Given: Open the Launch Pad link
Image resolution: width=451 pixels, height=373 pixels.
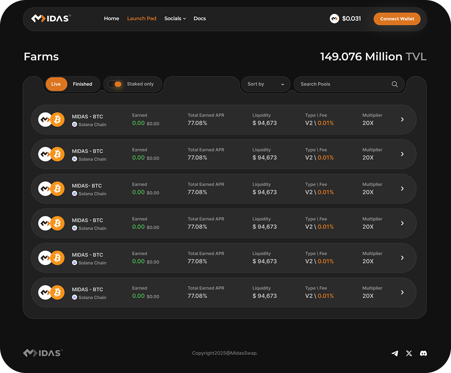Looking at the screenshot, I should tap(141, 19).
